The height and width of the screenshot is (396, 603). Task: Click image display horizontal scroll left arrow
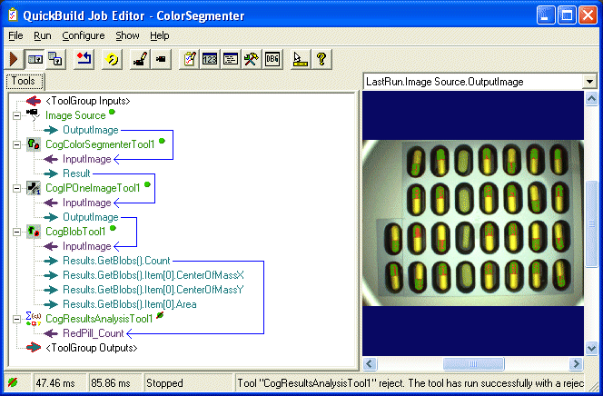(370, 363)
